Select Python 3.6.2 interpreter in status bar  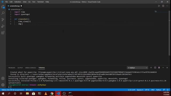pyautogui.click(x=13, y=90)
